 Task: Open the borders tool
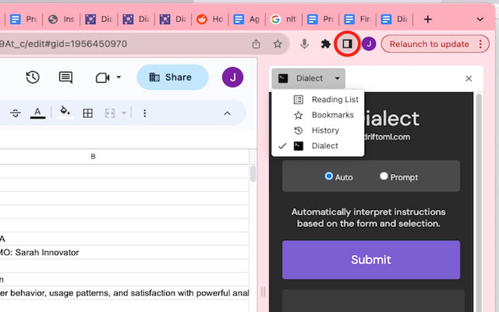pos(88,113)
